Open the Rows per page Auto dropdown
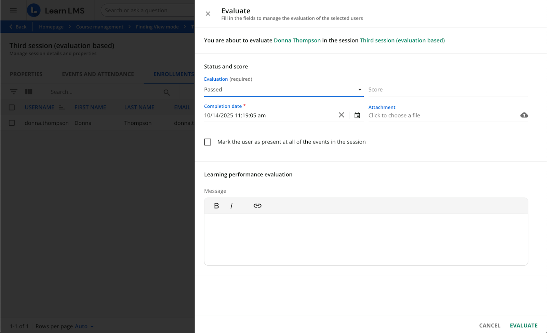The height and width of the screenshot is (333, 547). pyautogui.click(x=84, y=326)
